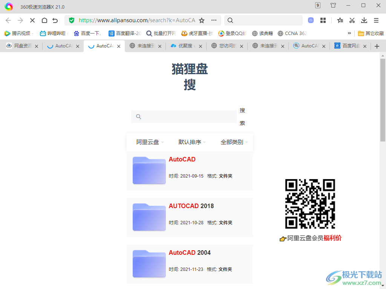Open the purple extension icon in toolbar
Viewport: 386px width, 289px height.
(x=311, y=20)
